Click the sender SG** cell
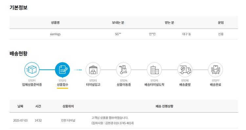Image resolution: width=246 pixels, height=130 pixels. tap(118, 34)
